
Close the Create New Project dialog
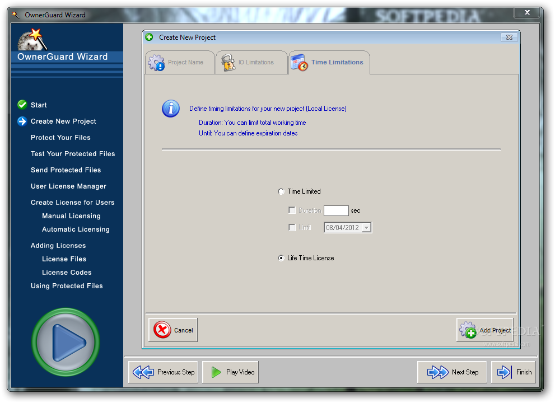[x=509, y=37]
